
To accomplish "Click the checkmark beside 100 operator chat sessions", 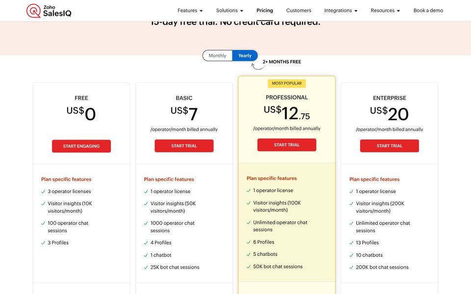I will tap(43, 223).
